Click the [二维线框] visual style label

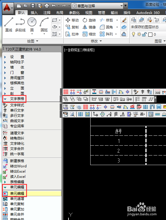pos(86,50)
